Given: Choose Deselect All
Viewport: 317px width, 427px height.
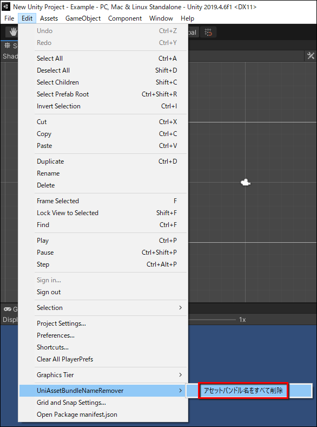Looking at the screenshot, I should point(103,70).
